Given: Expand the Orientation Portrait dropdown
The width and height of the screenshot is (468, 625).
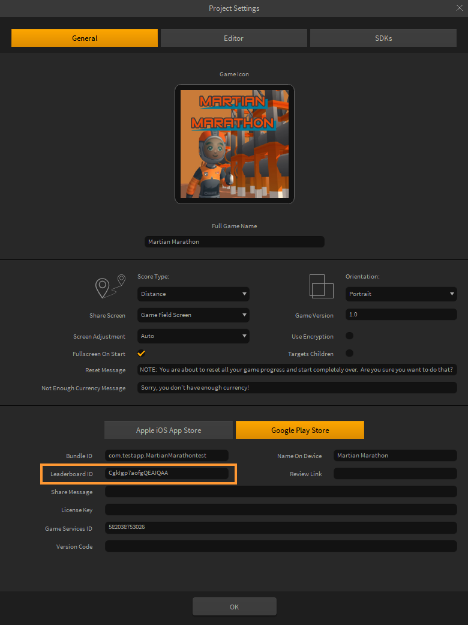Looking at the screenshot, I should click(401, 294).
